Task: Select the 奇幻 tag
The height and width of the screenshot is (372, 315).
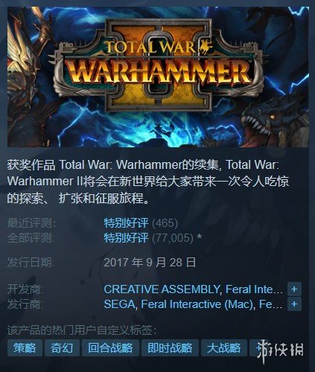Action: pos(62,348)
